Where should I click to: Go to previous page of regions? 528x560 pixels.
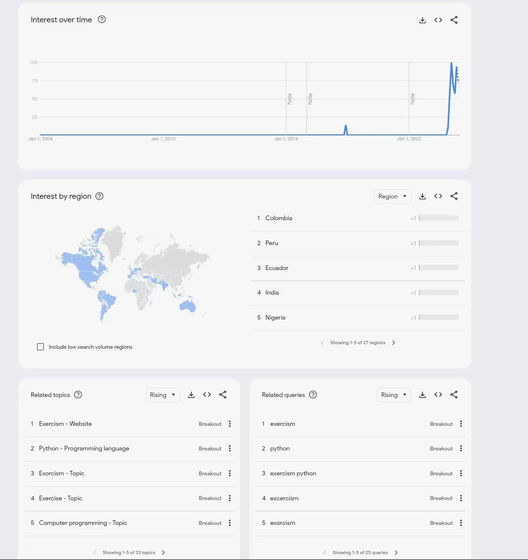(322, 342)
